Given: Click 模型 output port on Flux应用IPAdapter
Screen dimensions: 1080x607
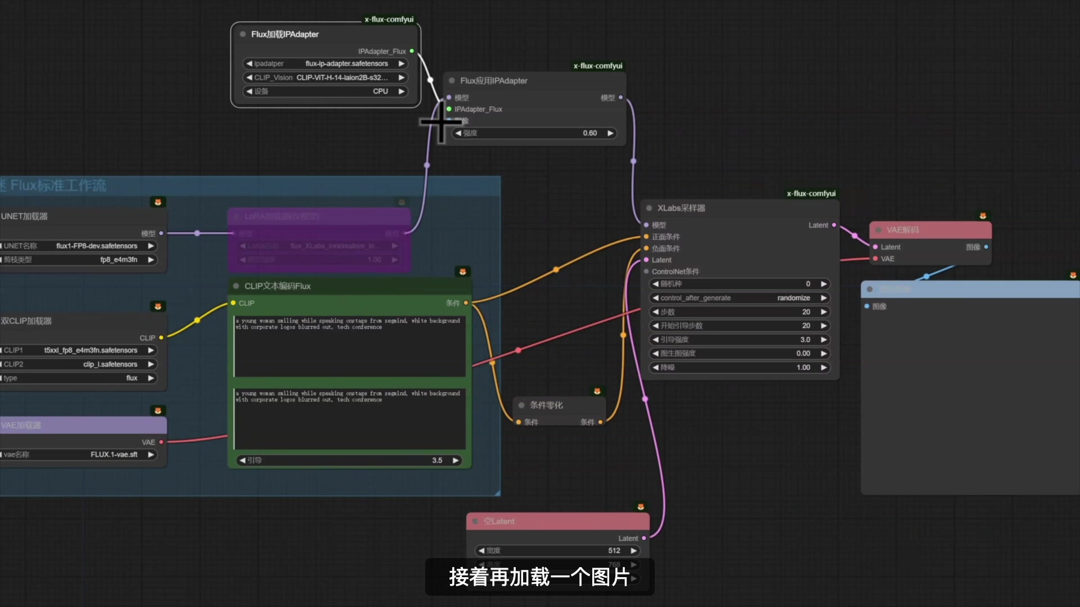Looking at the screenshot, I should [620, 97].
